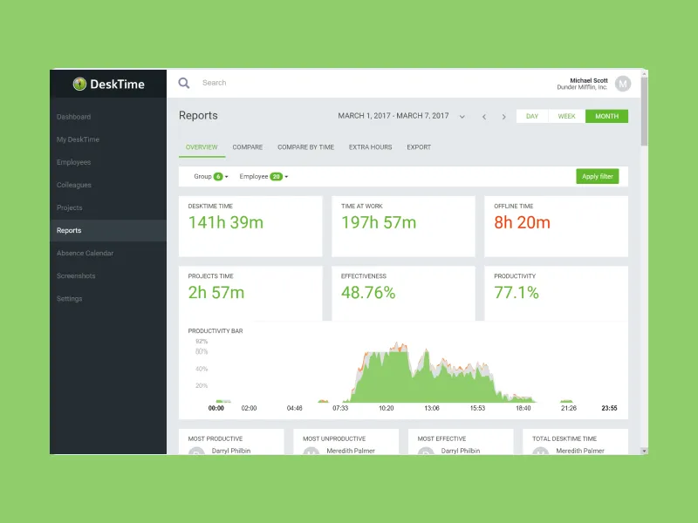
Task: Open the Extra Hours tab
Action: (370, 147)
